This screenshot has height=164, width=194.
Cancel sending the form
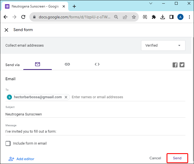pyautogui.click(x=155, y=158)
